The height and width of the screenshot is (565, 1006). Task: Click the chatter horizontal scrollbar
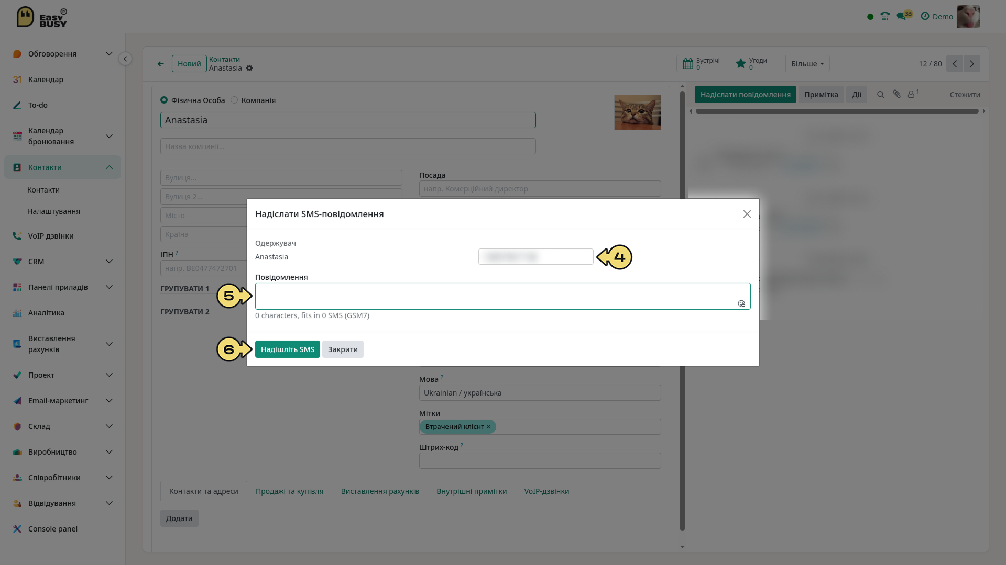pyautogui.click(x=837, y=111)
